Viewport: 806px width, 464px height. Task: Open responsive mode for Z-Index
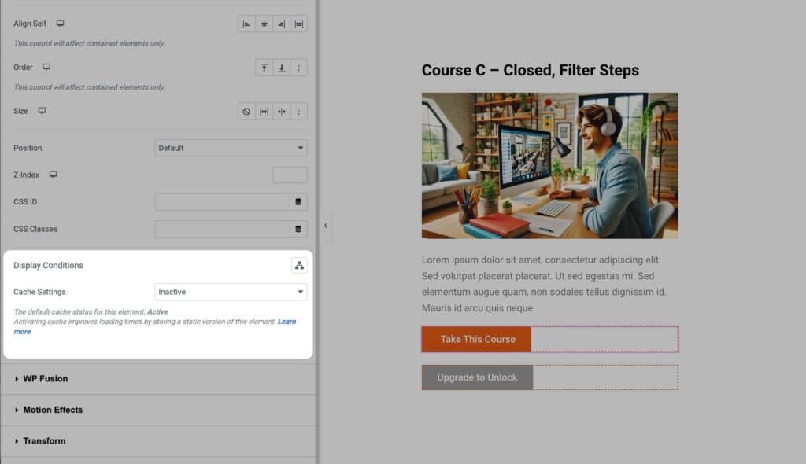click(x=53, y=175)
